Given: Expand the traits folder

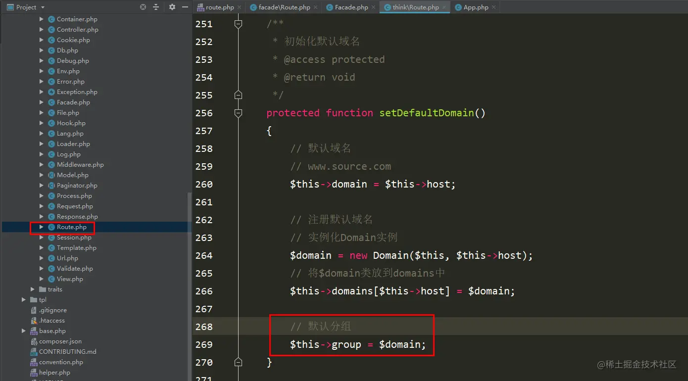Looking at the screenshot, I should [33, 289].
